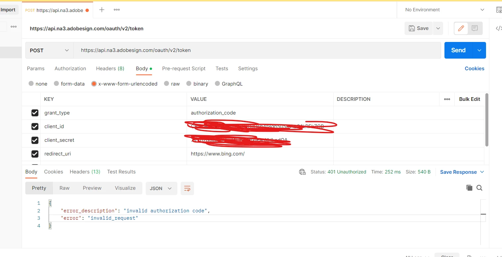Image resolution: width=502 pixels, height=257 pixels.
Task: Open the Pre-request Script tab
Action: pos(184,69)
